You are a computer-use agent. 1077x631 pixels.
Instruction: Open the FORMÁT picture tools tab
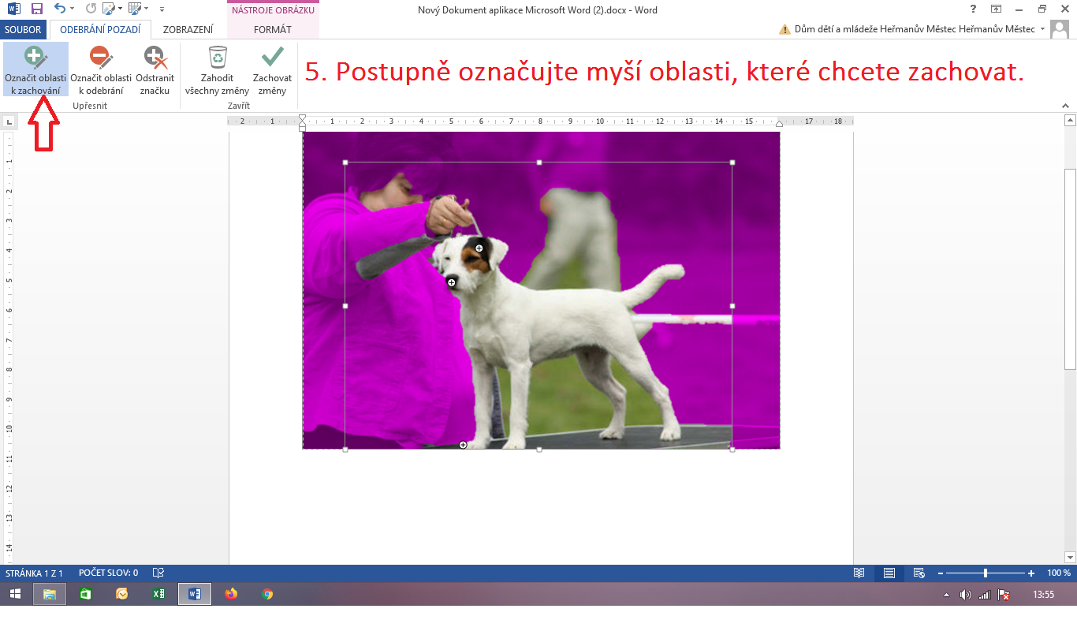[x=273, y=29]
